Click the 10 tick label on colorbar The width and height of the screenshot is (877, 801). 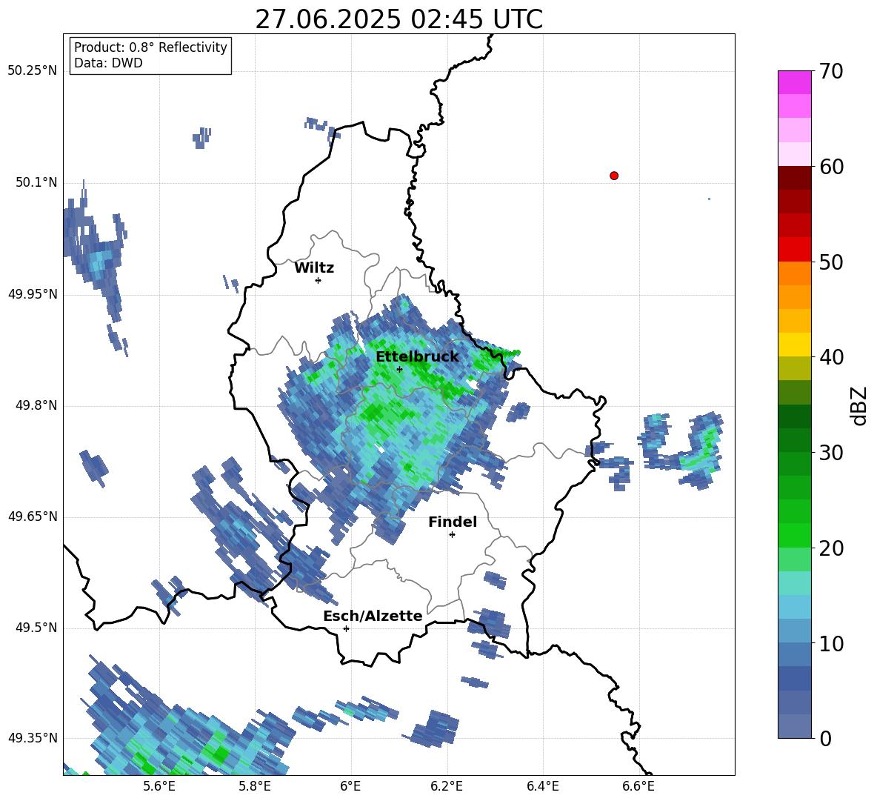point(831,643)
